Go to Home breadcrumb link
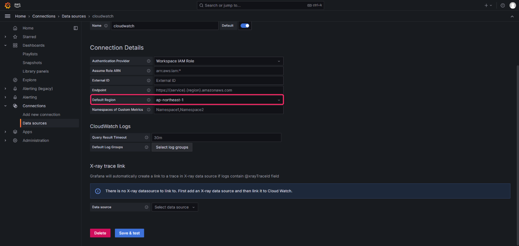This screenshot has height=246, width=519. 20,16
